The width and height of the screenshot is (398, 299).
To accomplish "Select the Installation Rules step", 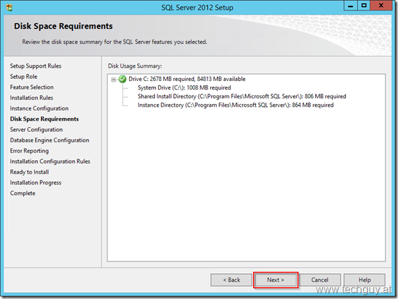I will tap(32, 98).
